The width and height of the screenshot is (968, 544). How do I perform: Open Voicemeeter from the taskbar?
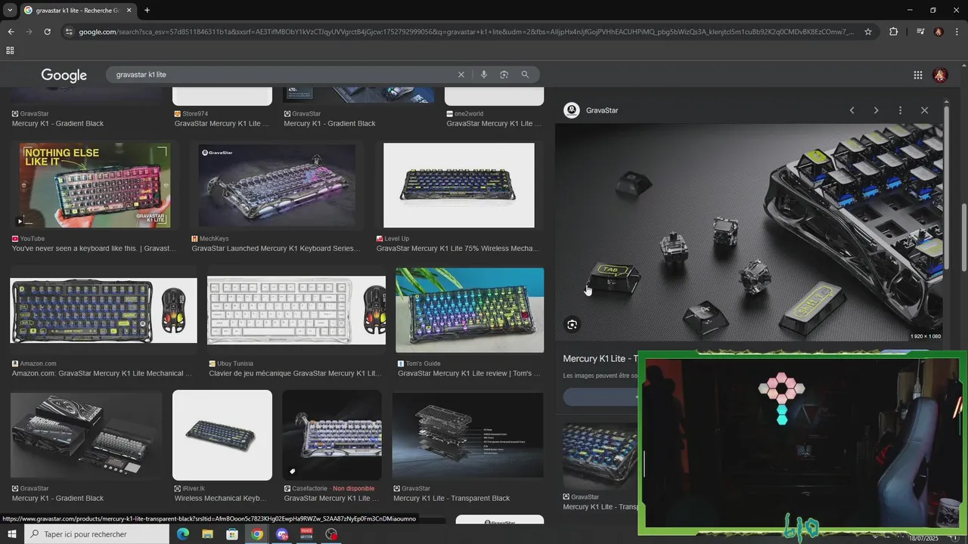click(x=306, y=534)
